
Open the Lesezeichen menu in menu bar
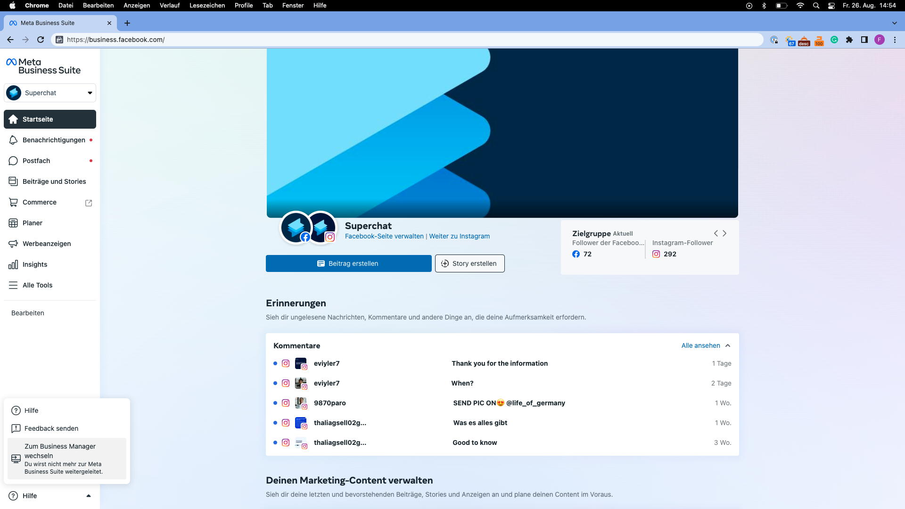pos(207,5)
